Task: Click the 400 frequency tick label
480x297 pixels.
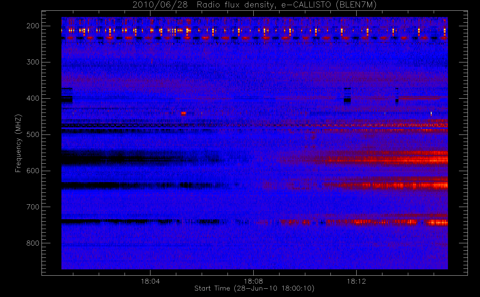Action: tap(33, 98)
